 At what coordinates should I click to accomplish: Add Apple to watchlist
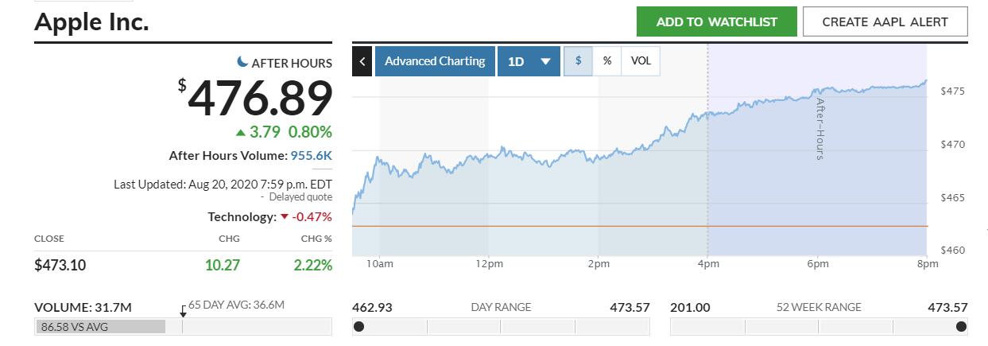[x=716, y=21]
